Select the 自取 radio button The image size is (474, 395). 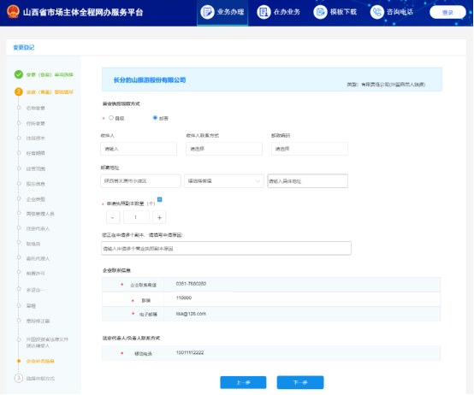pos(111,118)
